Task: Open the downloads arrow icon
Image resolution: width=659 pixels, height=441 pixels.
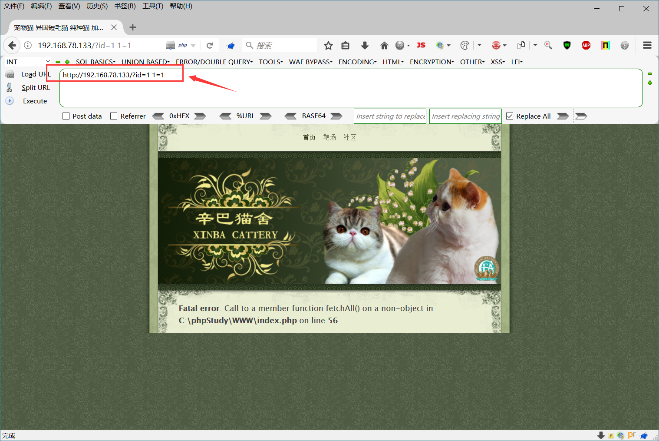Action: click(x=365, y=45)
